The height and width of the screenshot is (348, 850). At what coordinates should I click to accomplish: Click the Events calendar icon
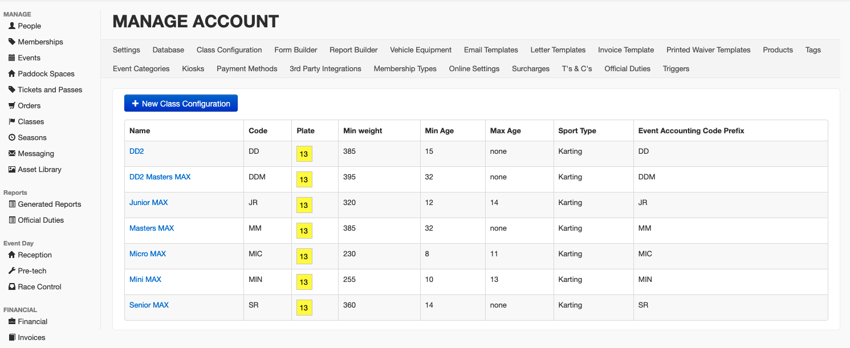point(12,58)
